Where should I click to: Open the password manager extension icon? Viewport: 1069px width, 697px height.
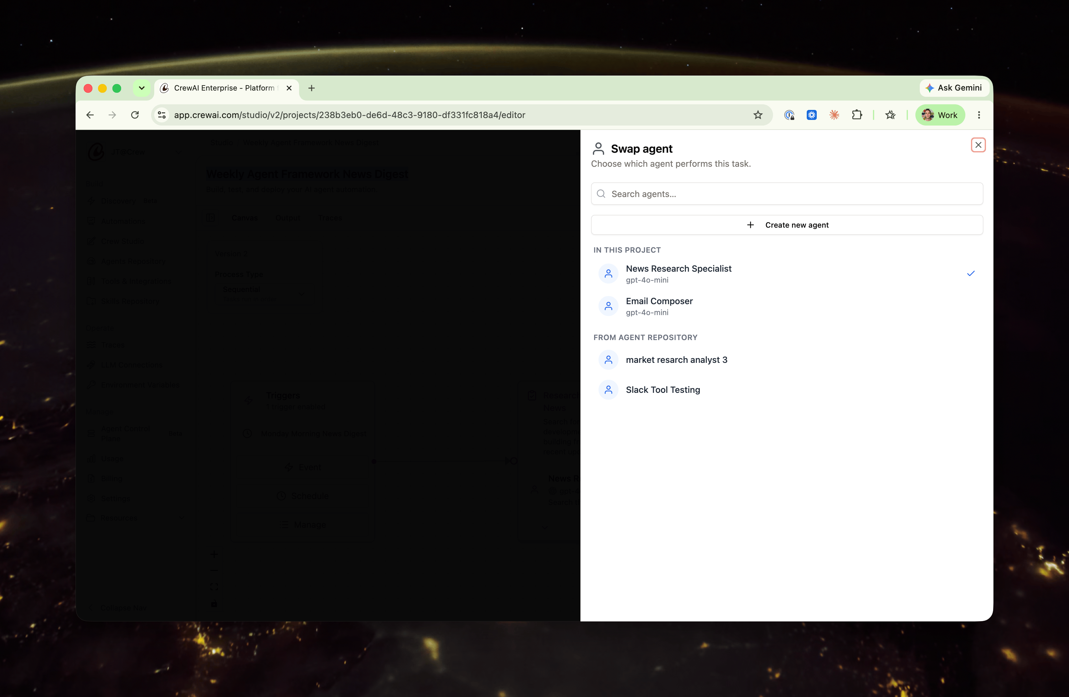789,115
